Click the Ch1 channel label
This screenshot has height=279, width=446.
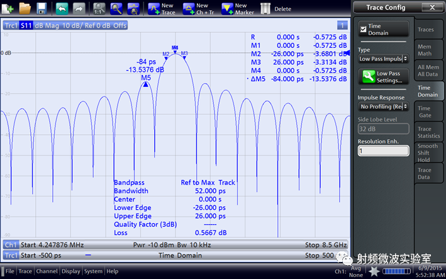pyautogui.click(x=11, y=245)
